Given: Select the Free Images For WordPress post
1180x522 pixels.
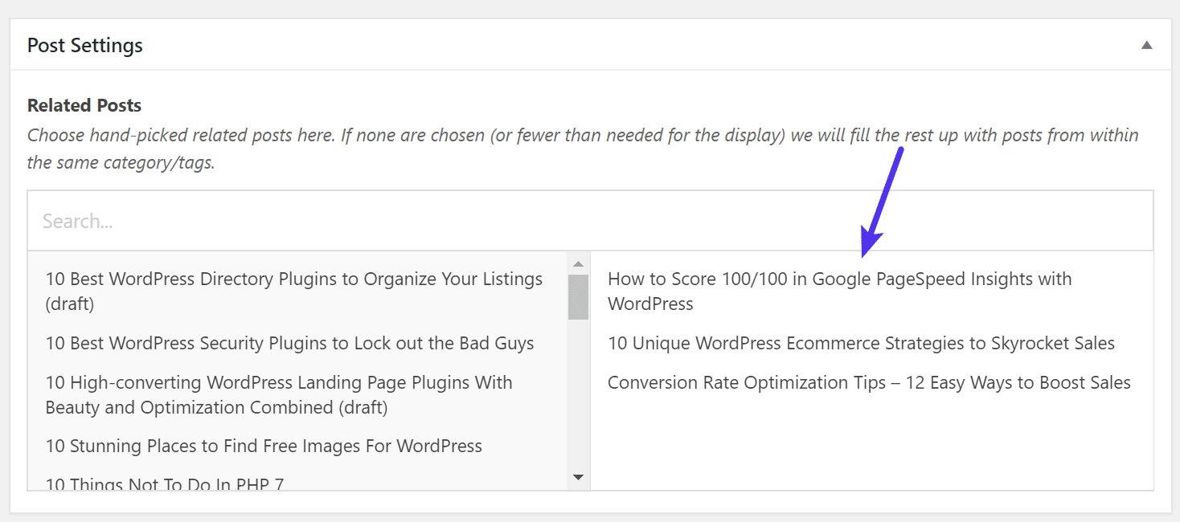Looking at the screenshot, I should pyautogui.click(x=264, y=446).
